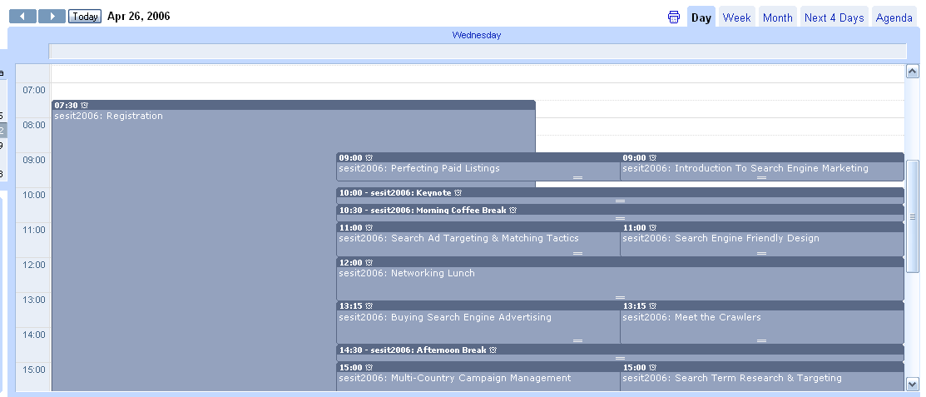The height and width of the screenshot is (397, 926).
Task: Switch to Month view tab
Action: tap(778, 17)
